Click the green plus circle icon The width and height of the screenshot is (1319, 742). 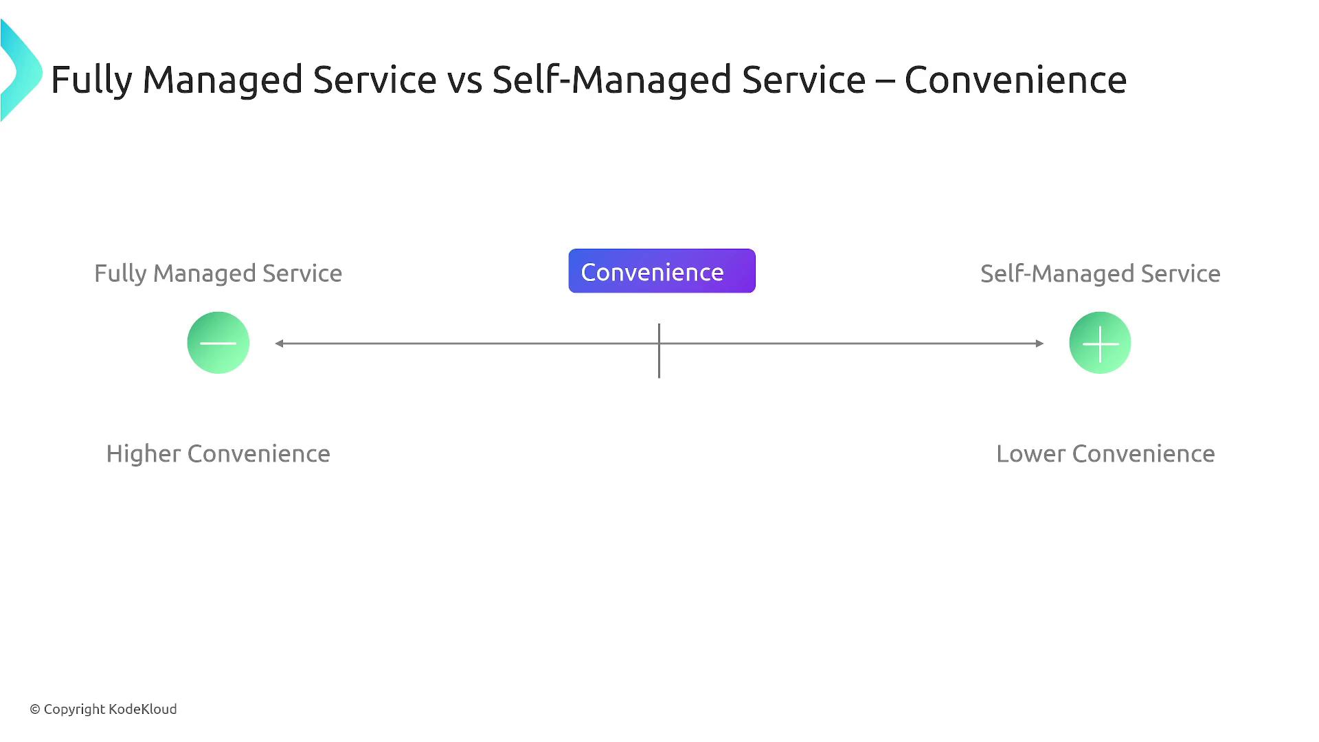(x=1100, y=343)
